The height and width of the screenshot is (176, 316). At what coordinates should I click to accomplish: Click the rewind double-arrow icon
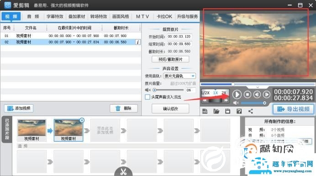(205, 100)
